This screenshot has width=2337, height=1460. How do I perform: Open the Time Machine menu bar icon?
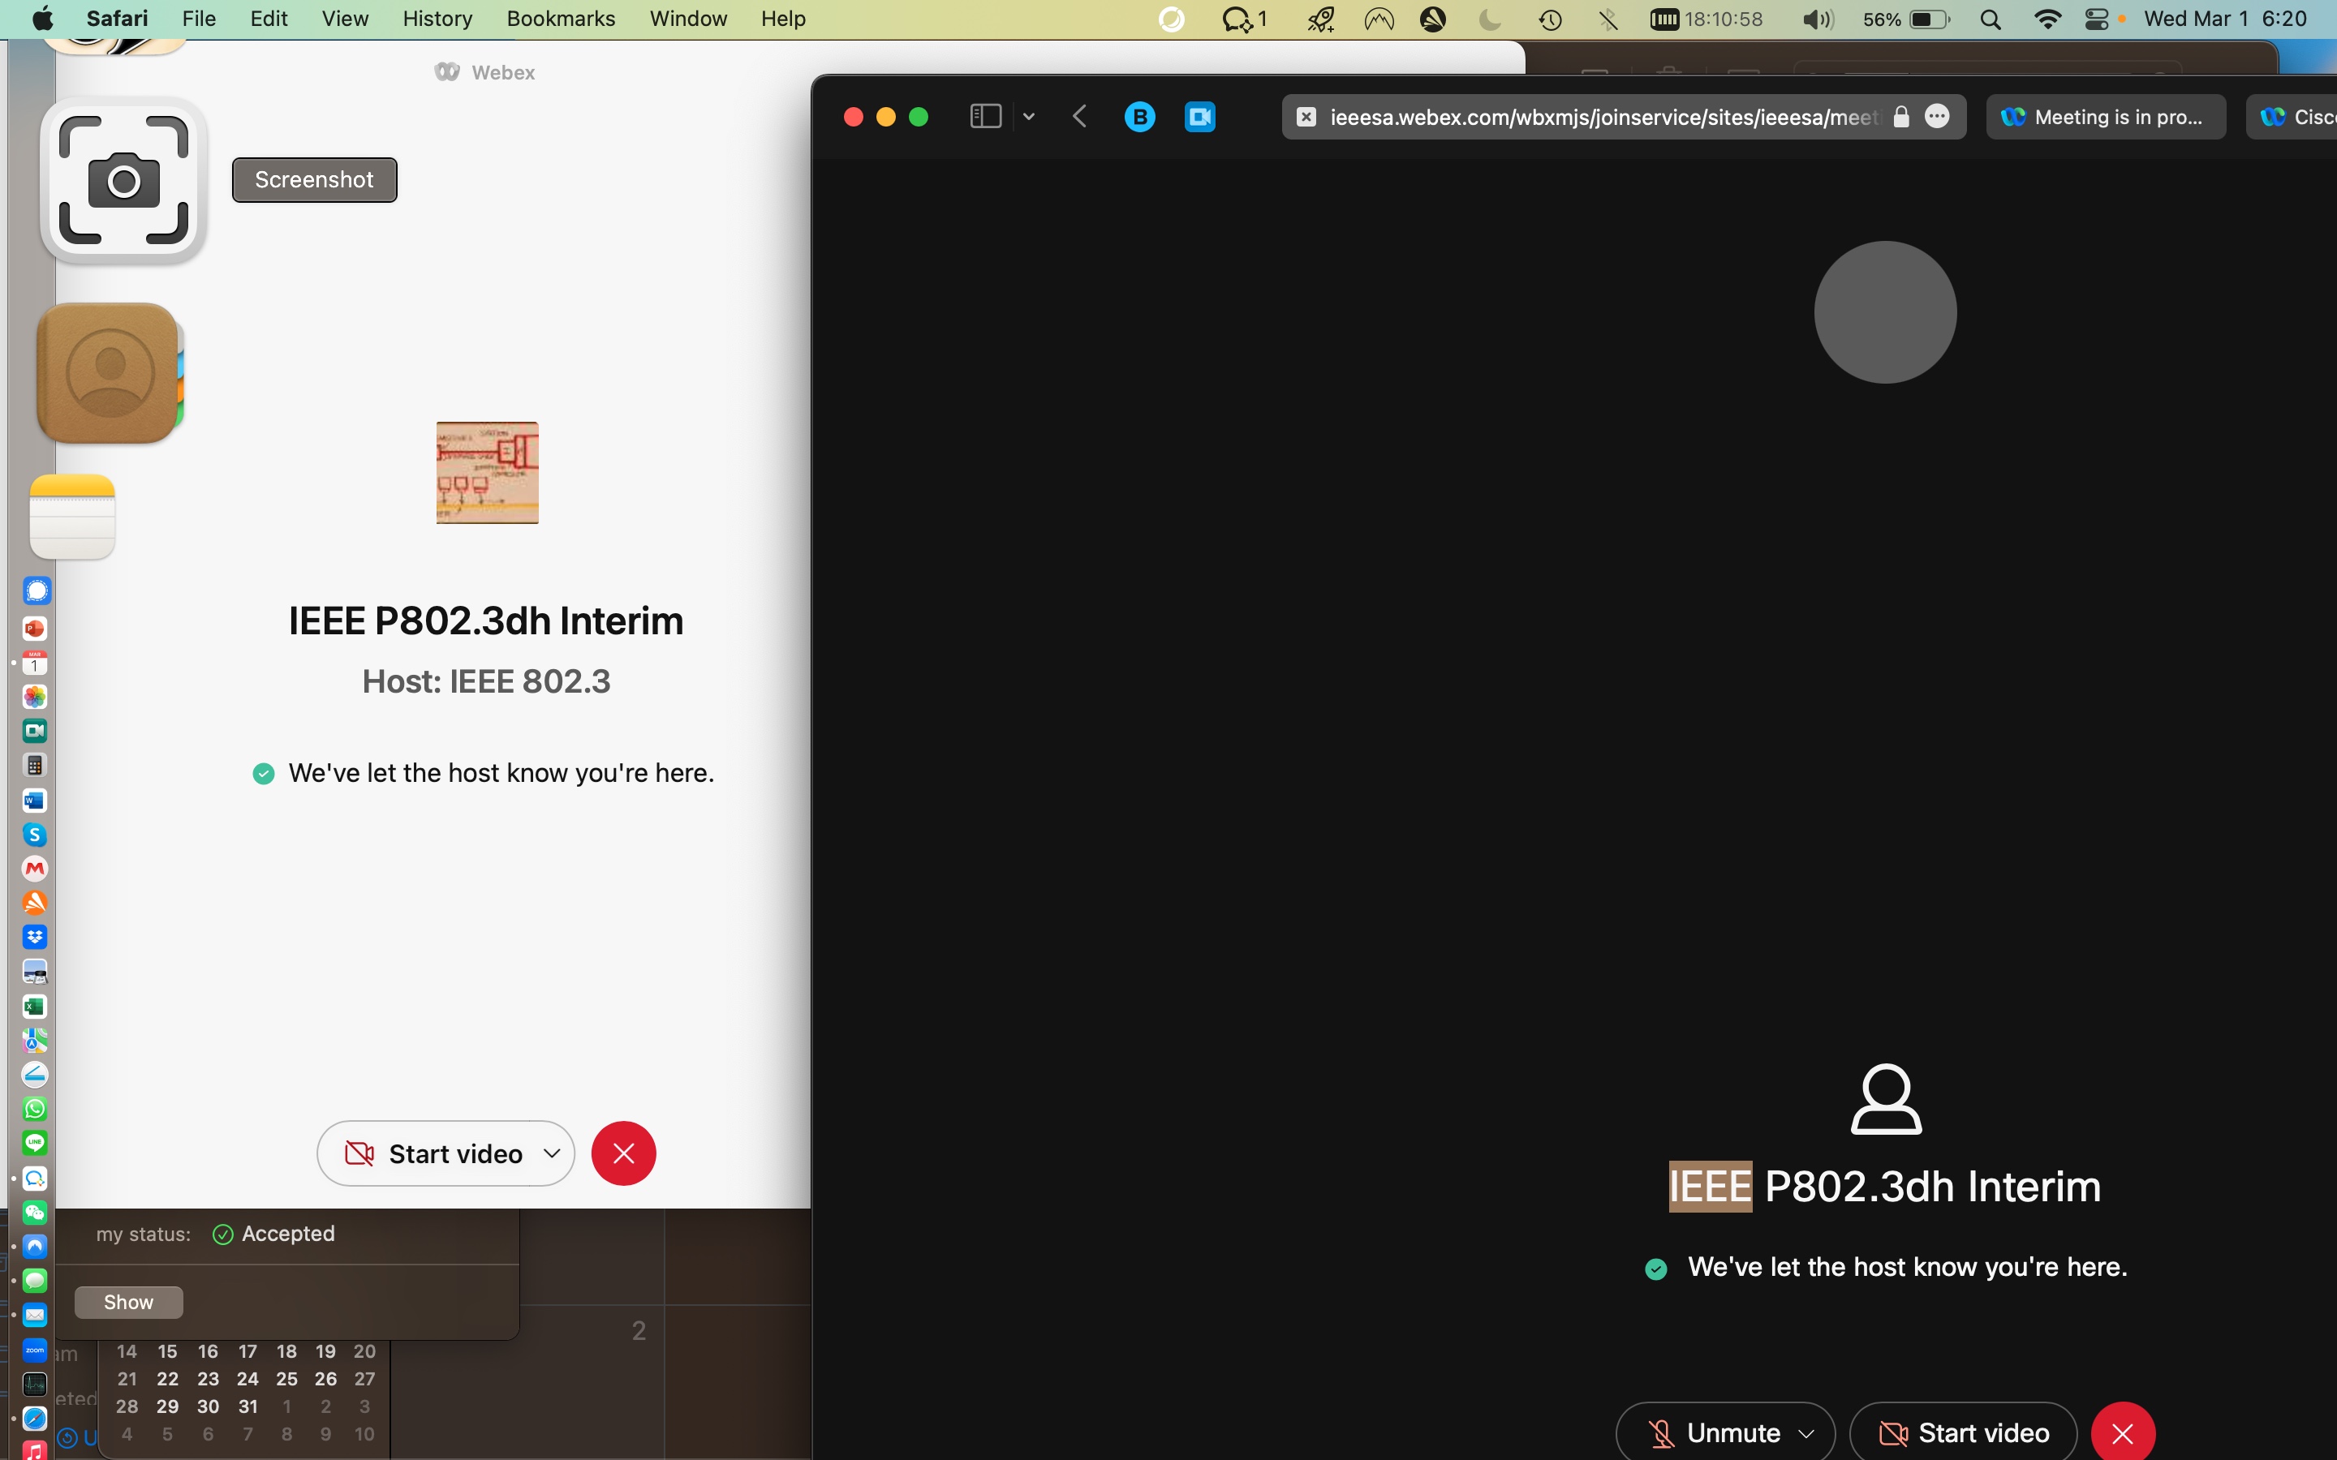tap(1550, 19)
